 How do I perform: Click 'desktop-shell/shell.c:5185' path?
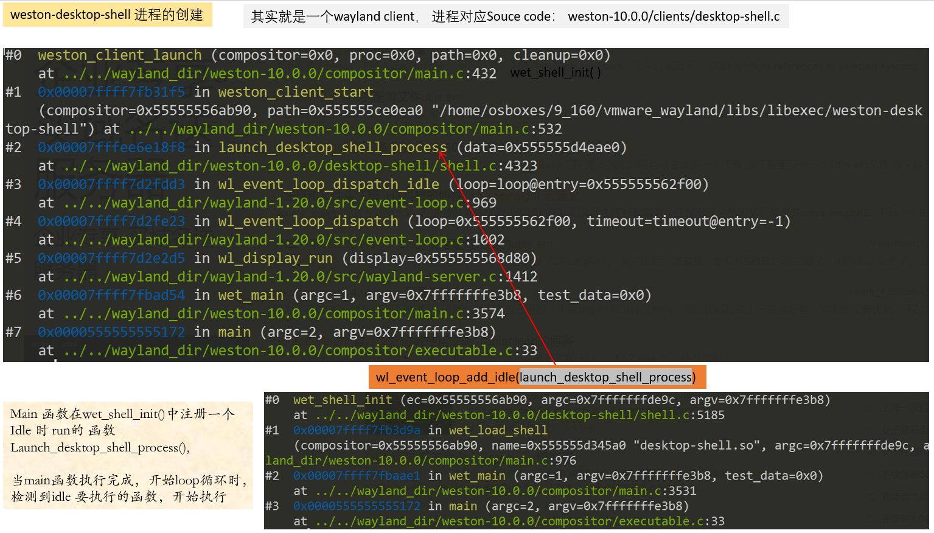point(633,416)
